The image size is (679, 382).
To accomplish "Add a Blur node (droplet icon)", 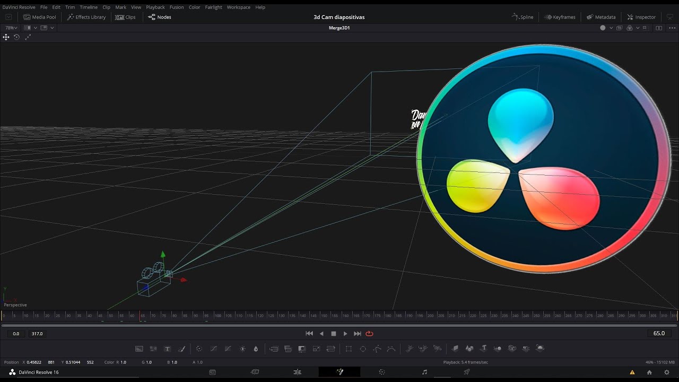I will 256,349.
